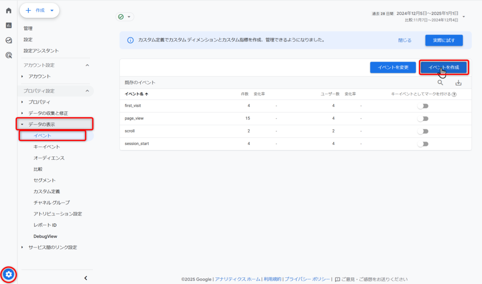Expand the データの収集と修正 tree item
The width and height of the screenshot is (482, 284).
(x=48, y=113)
